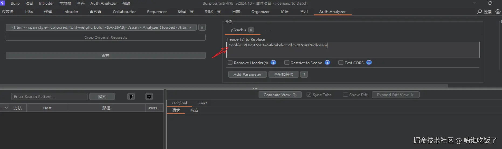Select the Auth Analyzer tool tab

(332, 12)
